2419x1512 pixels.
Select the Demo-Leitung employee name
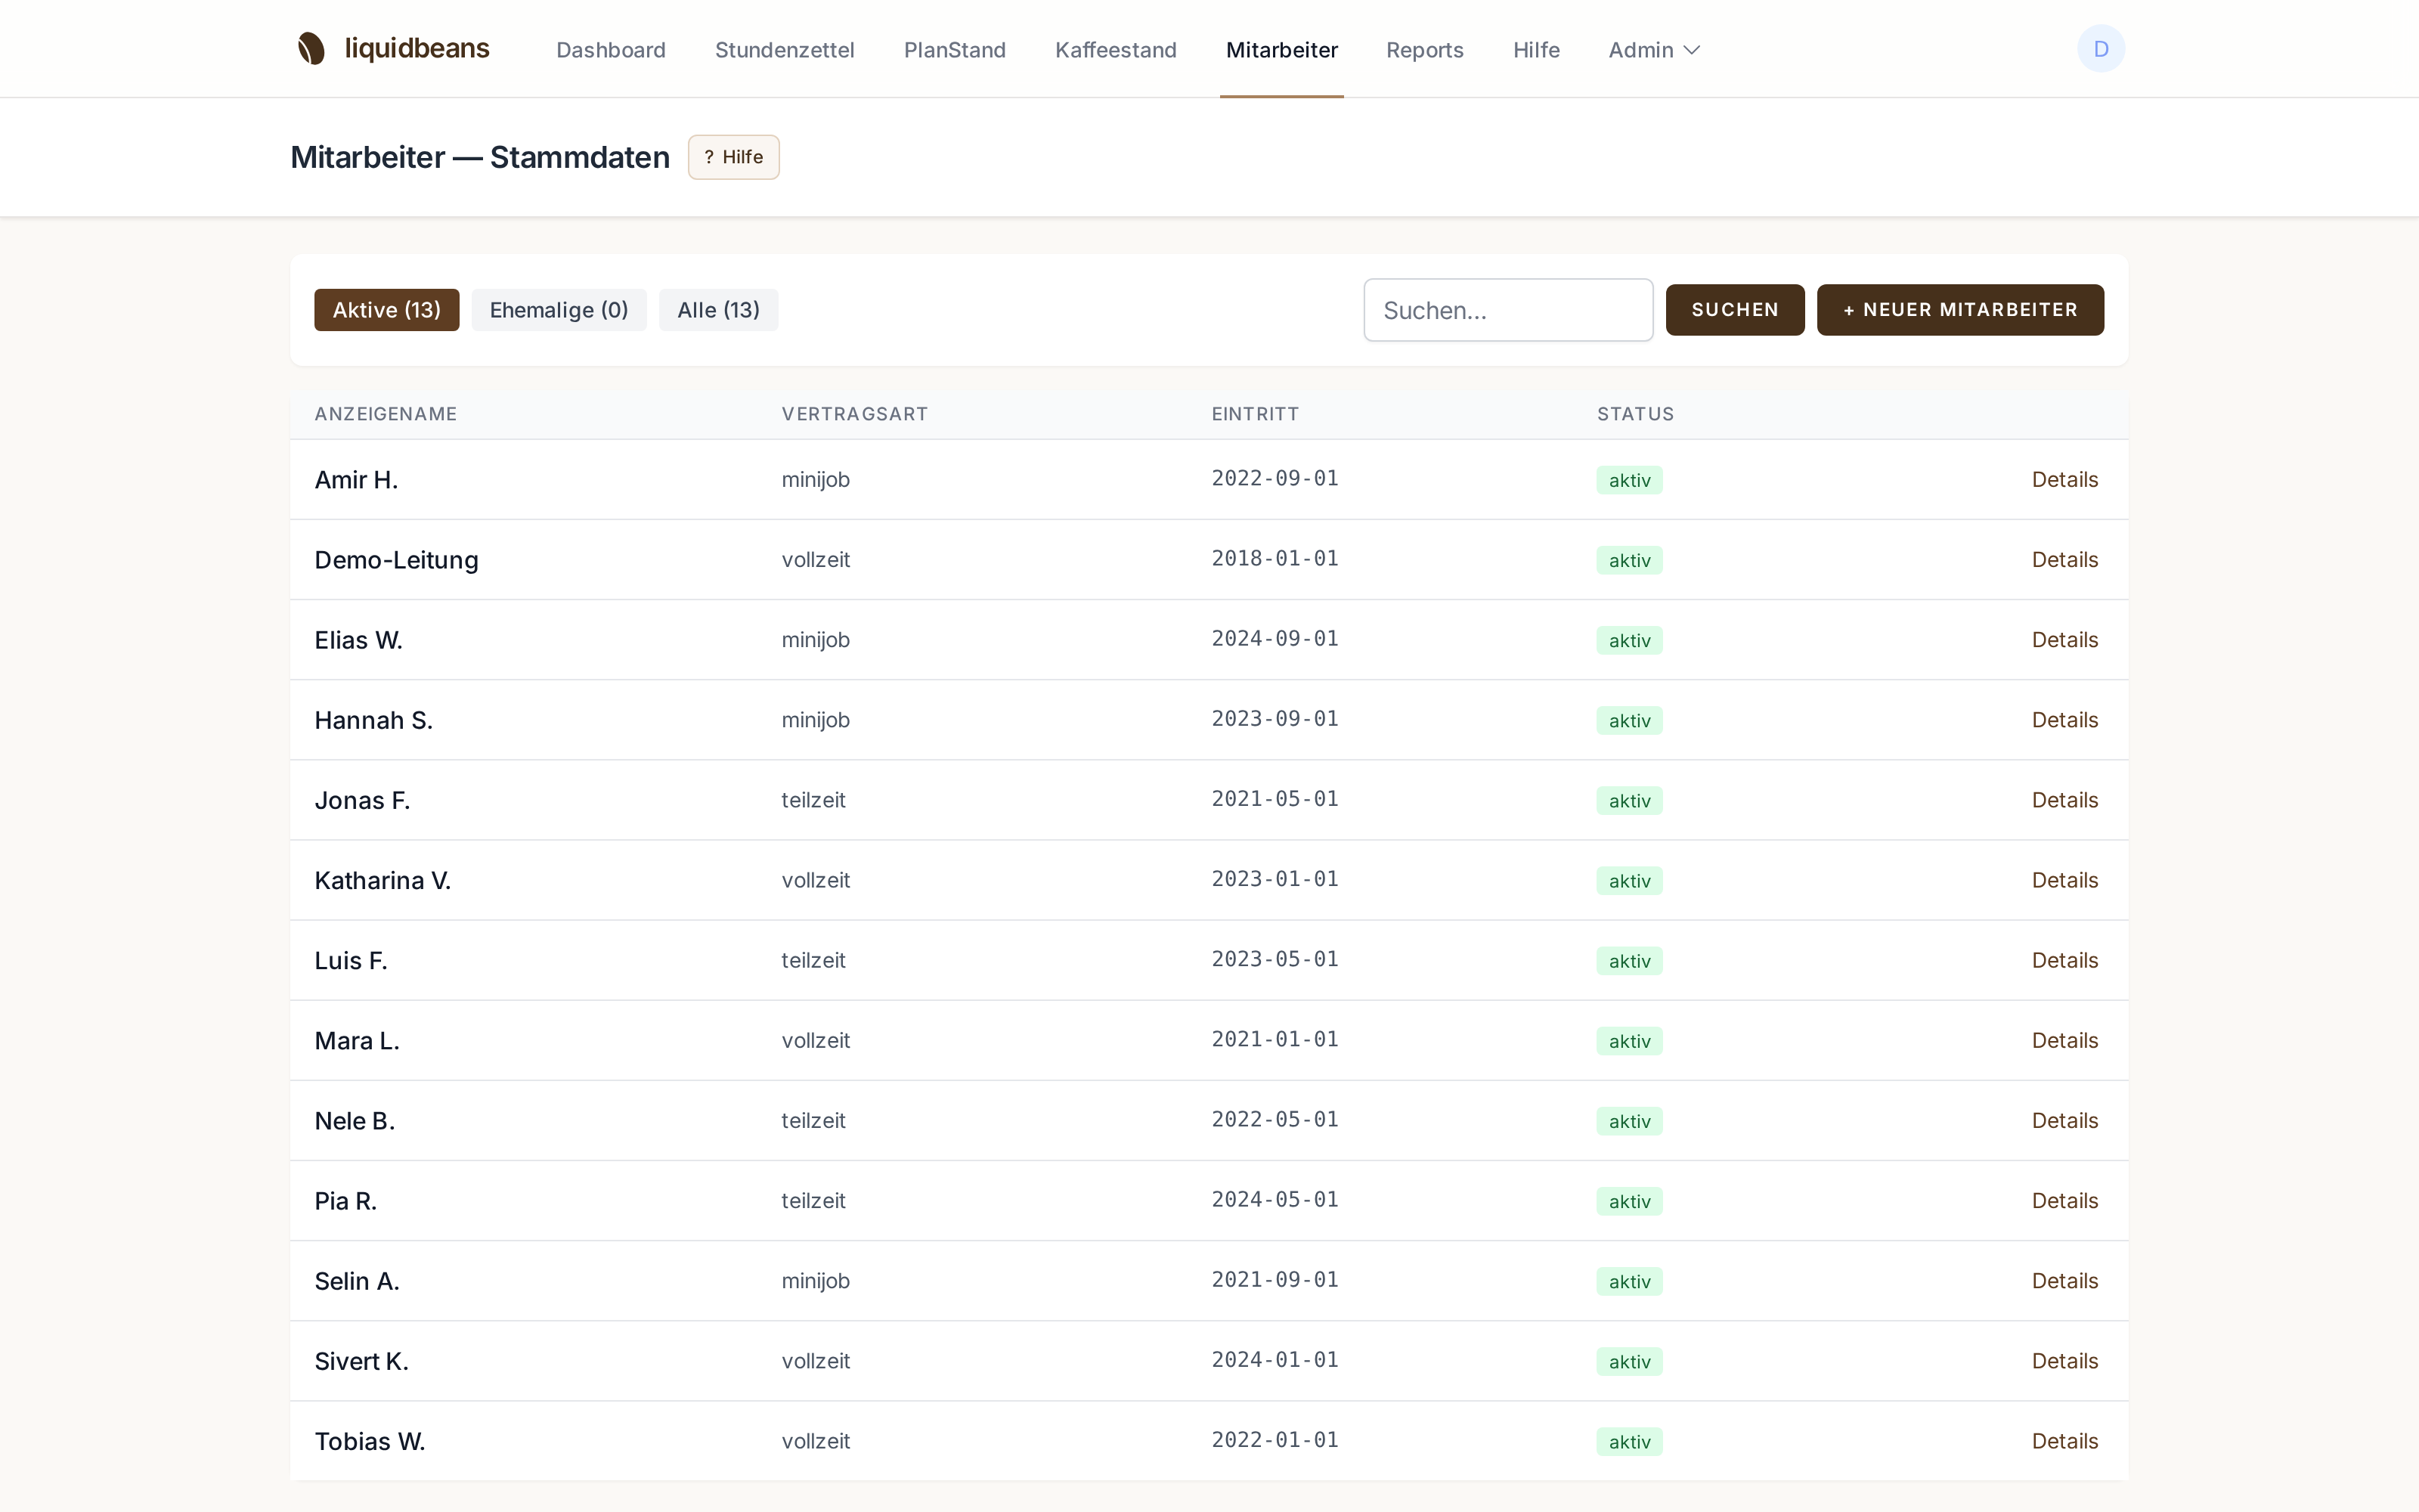coord(396,560)
